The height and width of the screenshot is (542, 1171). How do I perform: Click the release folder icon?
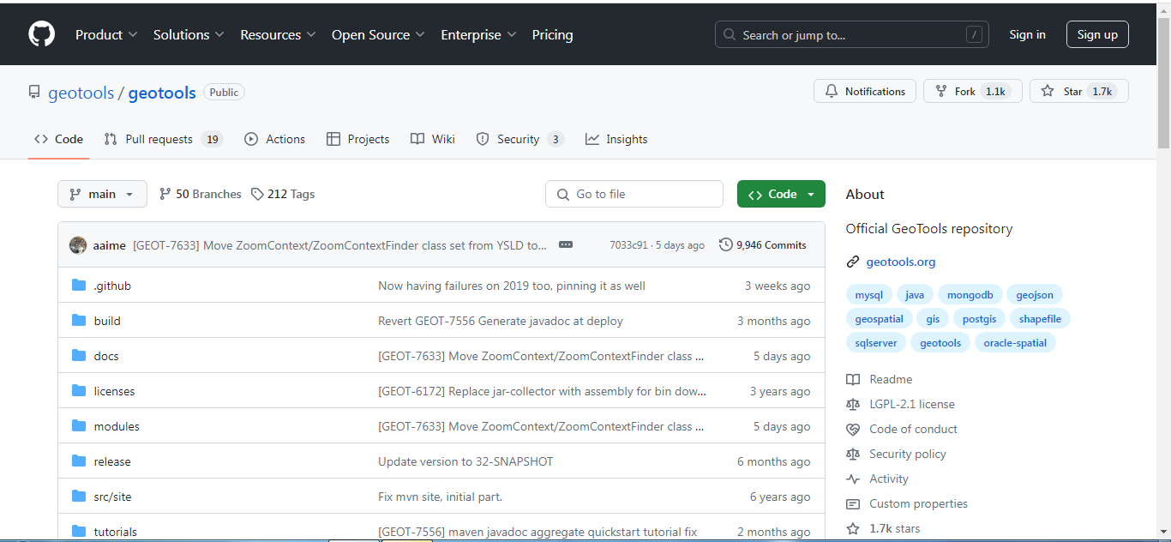[x=79, y=461]
